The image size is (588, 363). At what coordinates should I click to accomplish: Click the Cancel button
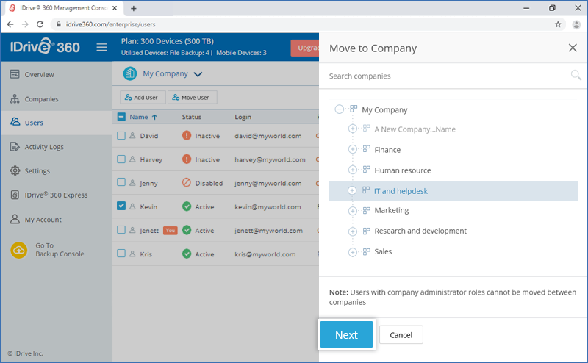(x=401, y=334)
